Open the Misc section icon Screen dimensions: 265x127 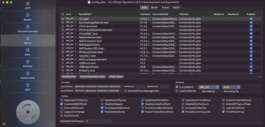pos(28,50)
